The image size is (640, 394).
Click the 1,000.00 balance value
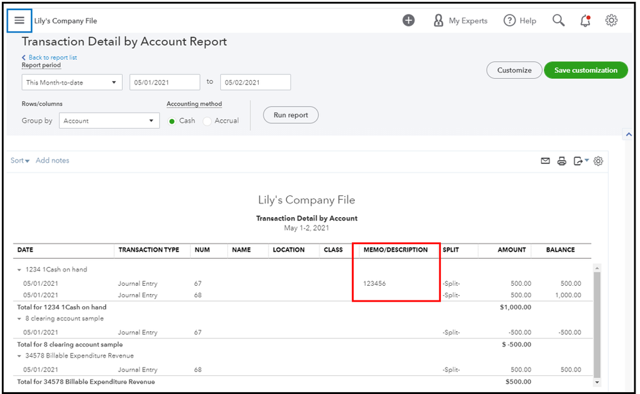coord(568,295)
